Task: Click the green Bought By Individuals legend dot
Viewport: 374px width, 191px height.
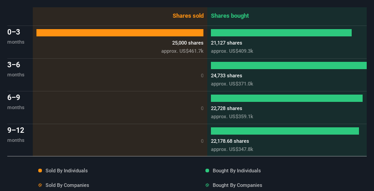Action: 207,171
